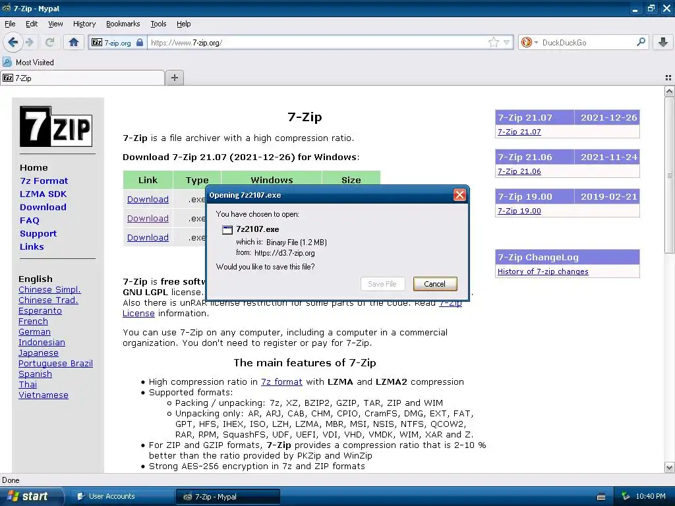Reload the page with the refresh icon
The height and width of the screenshot is (506, 675).
pyautogui.click(x=49, y=42)
